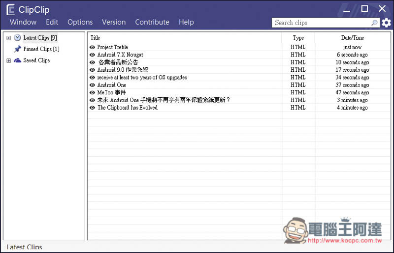Select the '各業者最新公告' clip title
394x253 pixels.
coord(118,62)
